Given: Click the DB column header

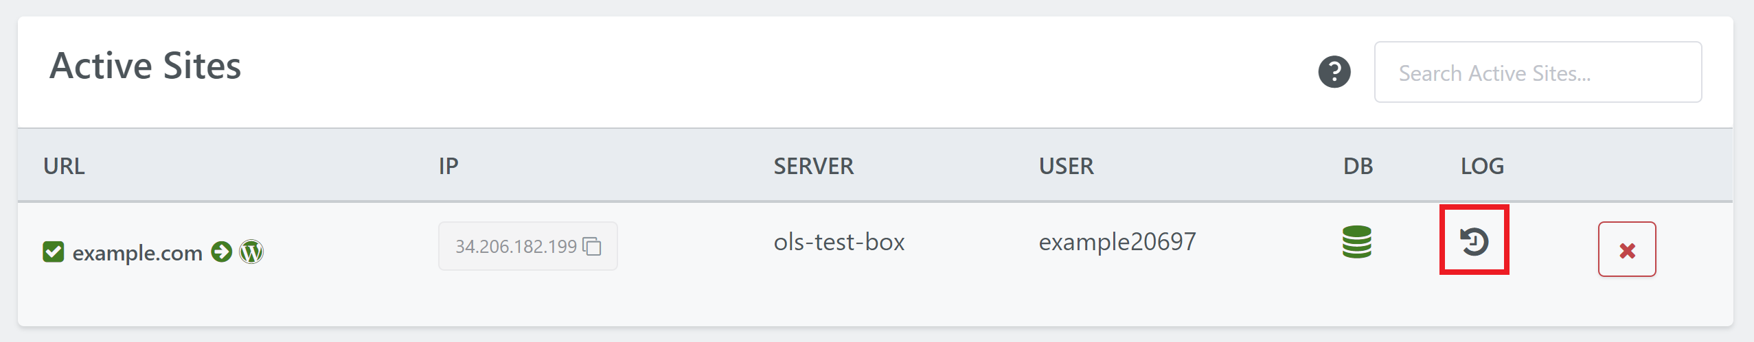Looking at the screenshot, I should (1358, 166).
